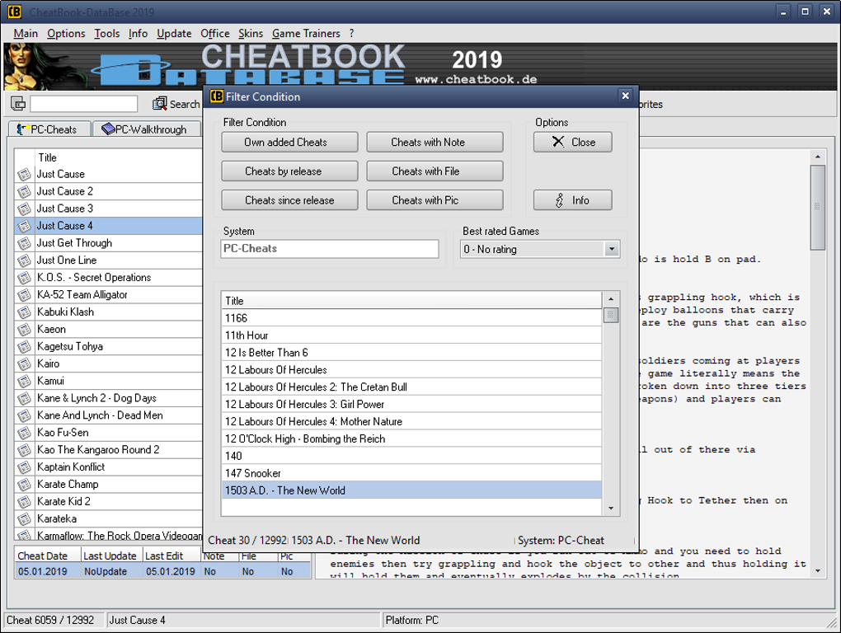Open the Best rated Games dropdown
841x633 pixels.
612,249
